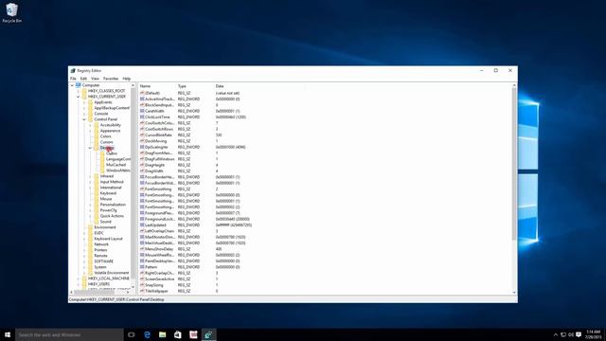
Task: Select the Colors key in the tree
Action: 105,136
